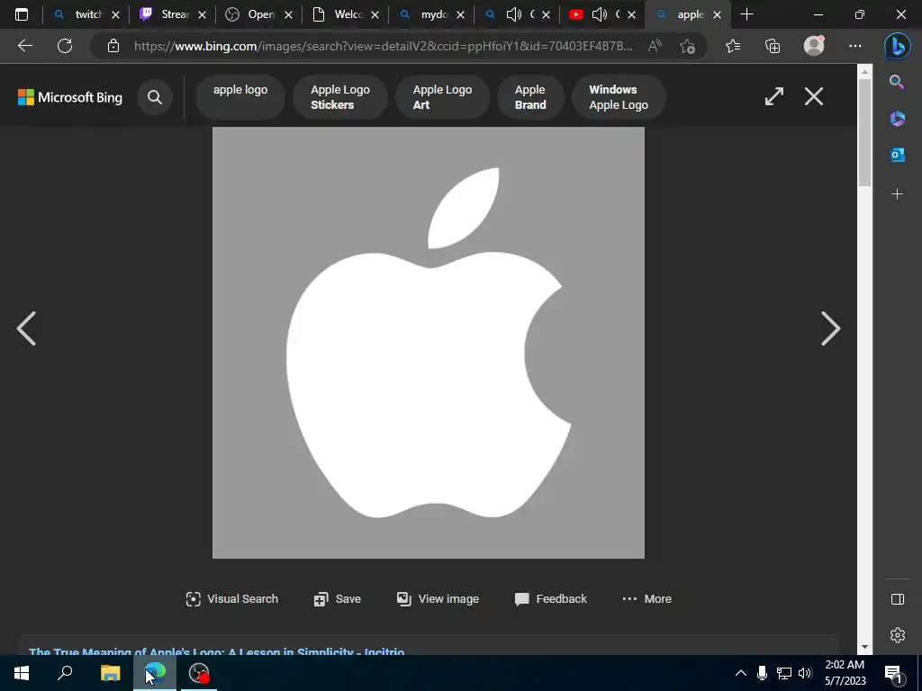
Task: Switch to the Open tab
Action: [258, 14]
